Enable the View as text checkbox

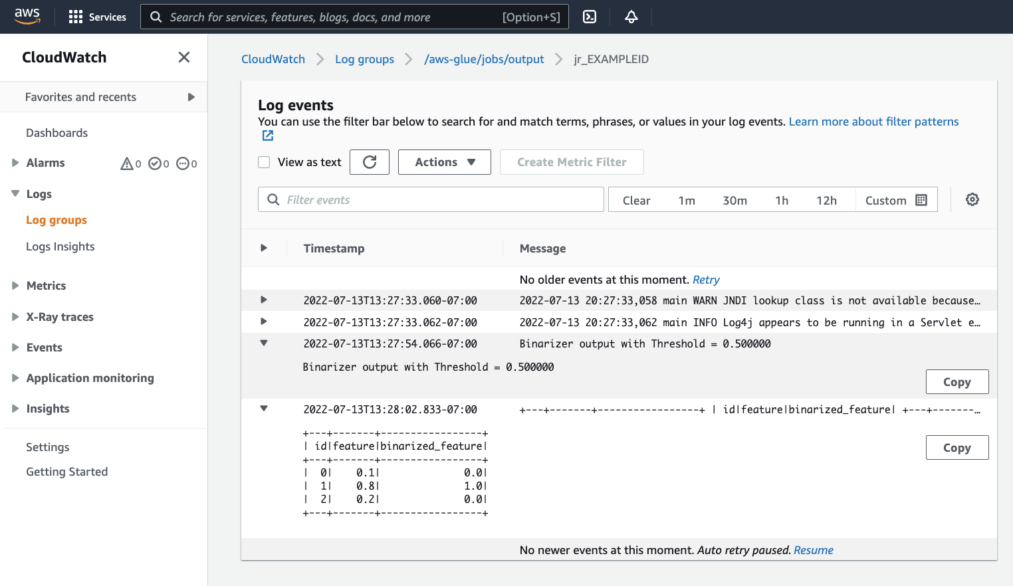[264, 161]
